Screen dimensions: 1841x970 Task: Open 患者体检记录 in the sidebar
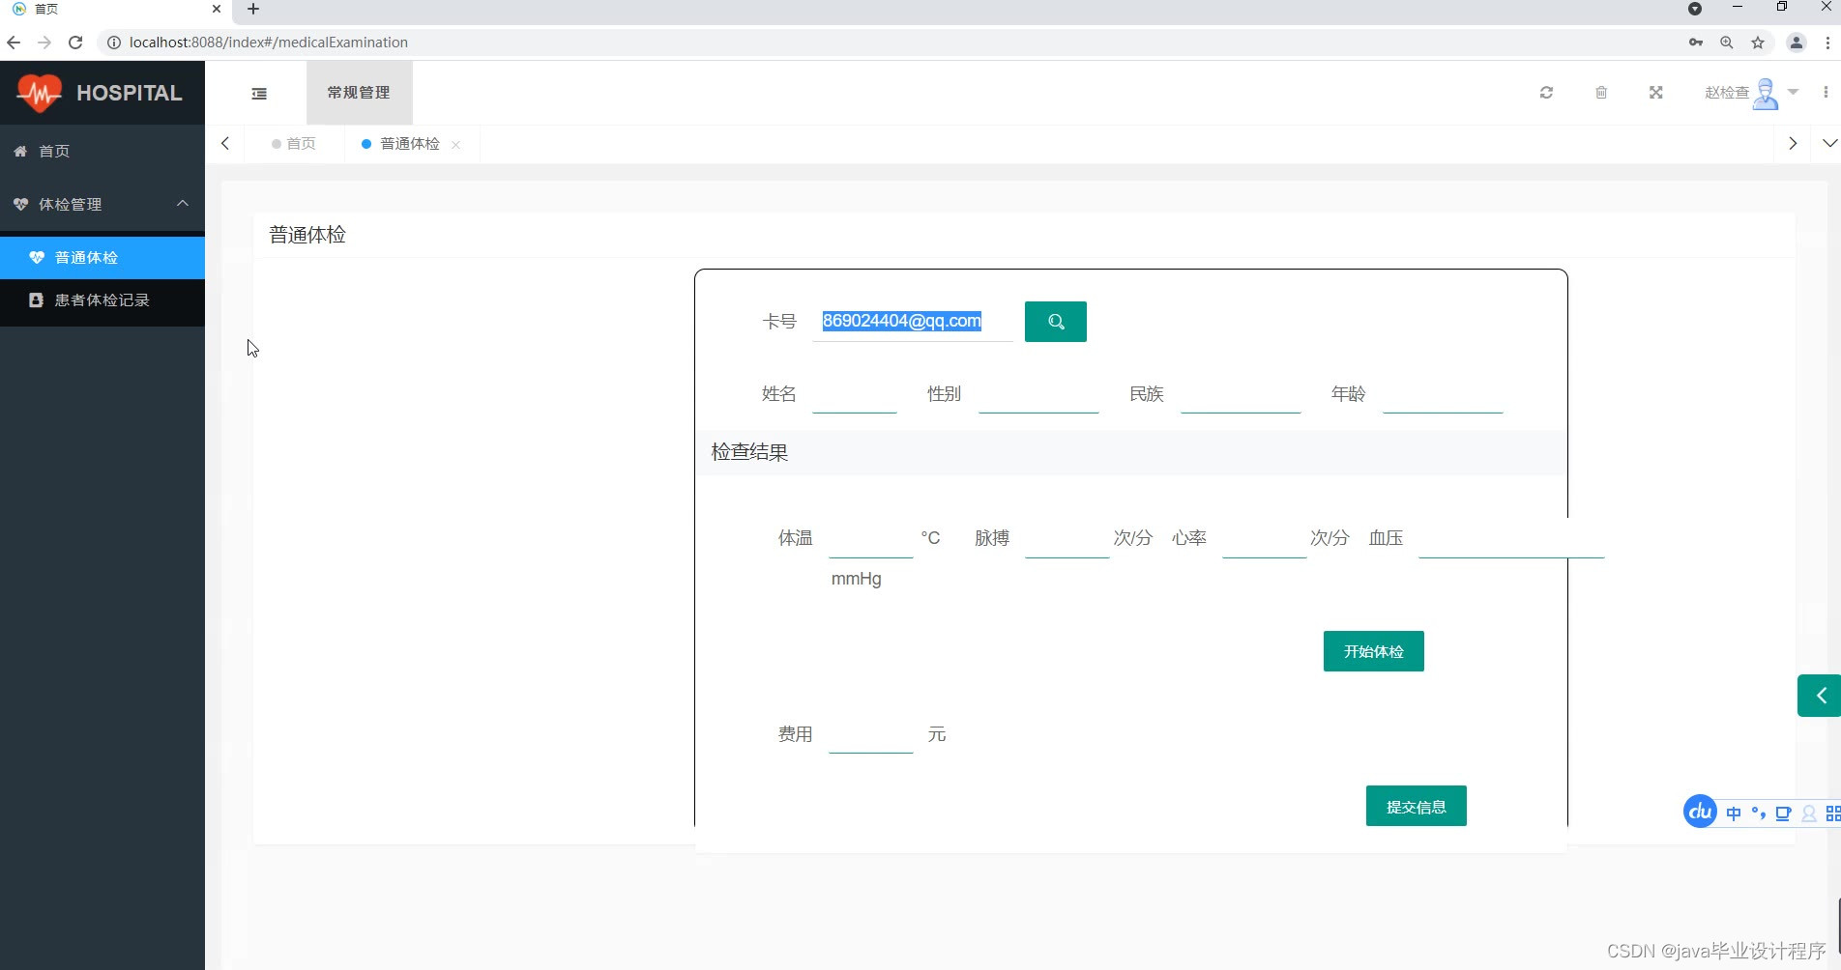[102, 300]
